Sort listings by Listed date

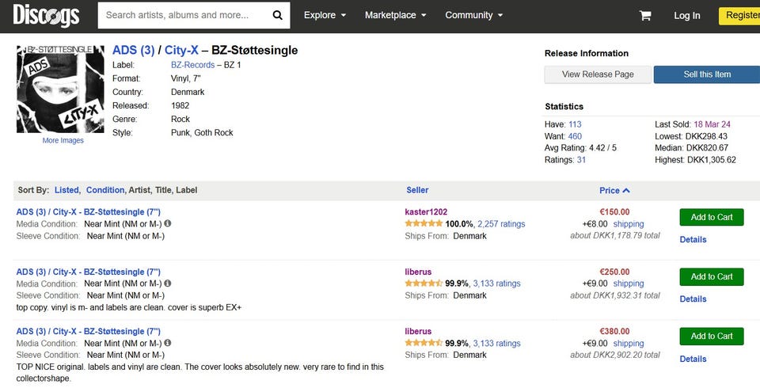(67, 190)
